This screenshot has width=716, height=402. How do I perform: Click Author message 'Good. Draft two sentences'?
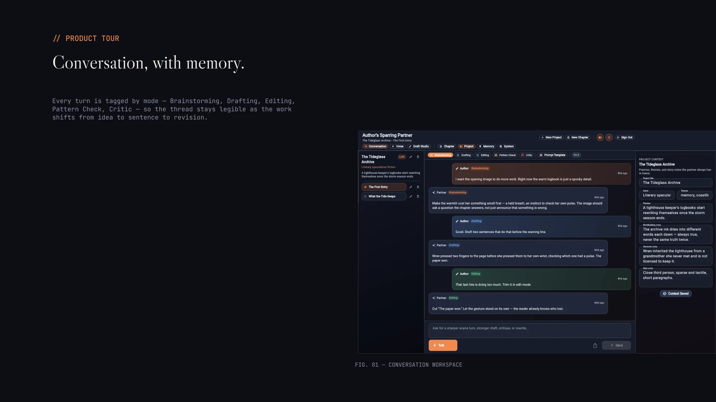pos(541,227)
